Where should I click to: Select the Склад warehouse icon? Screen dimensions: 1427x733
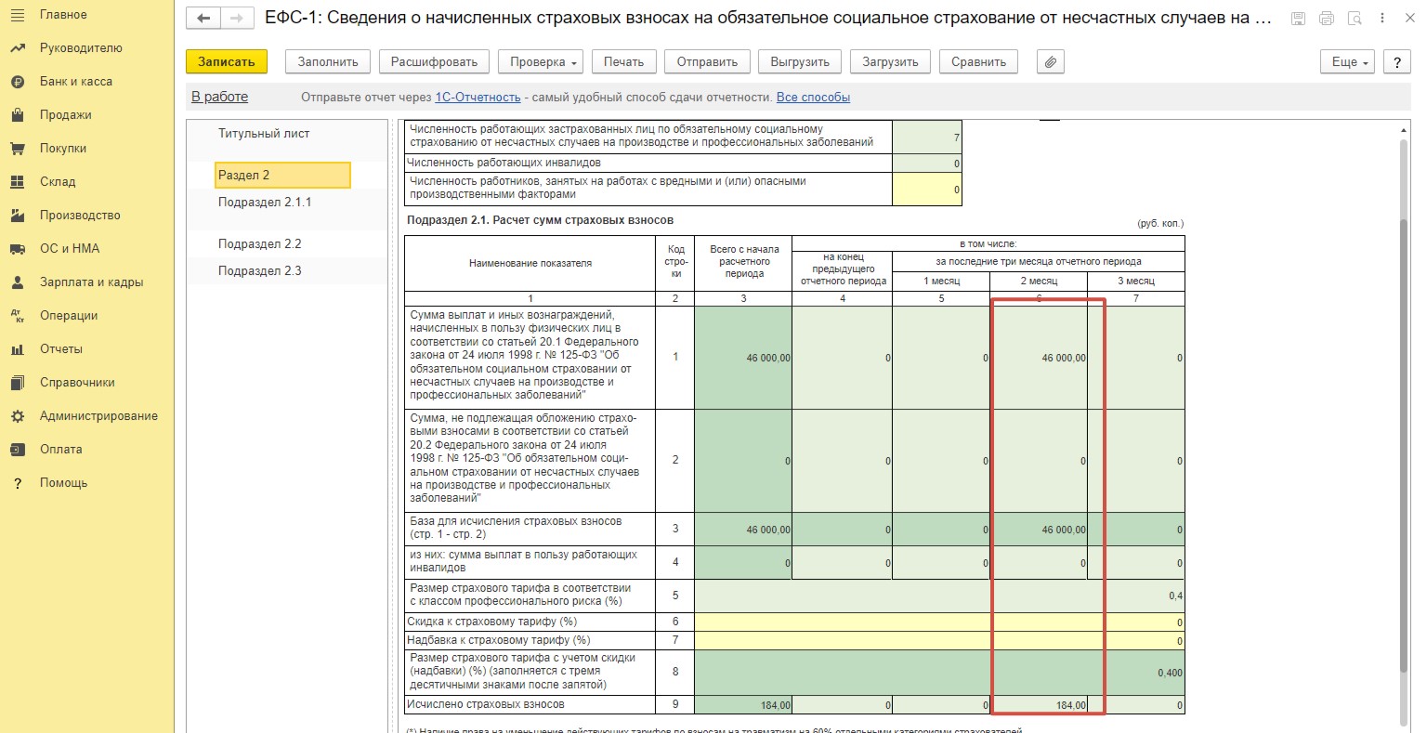[17, 182]
